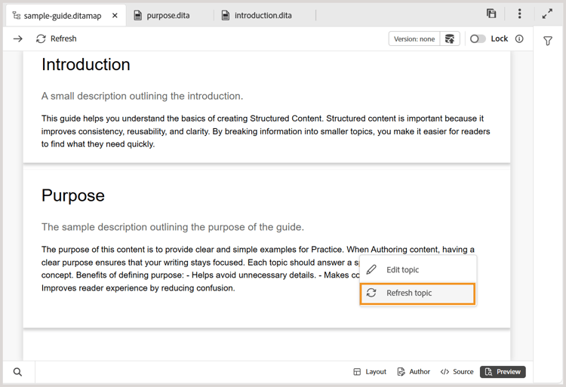Open the version labels icon next to Version: none
This screenshot has height=387, width=566.
coord(450,39)
